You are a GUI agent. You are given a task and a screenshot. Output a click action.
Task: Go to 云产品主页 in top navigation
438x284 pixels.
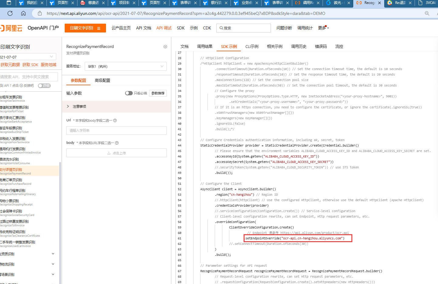click(x=121, y=28)
